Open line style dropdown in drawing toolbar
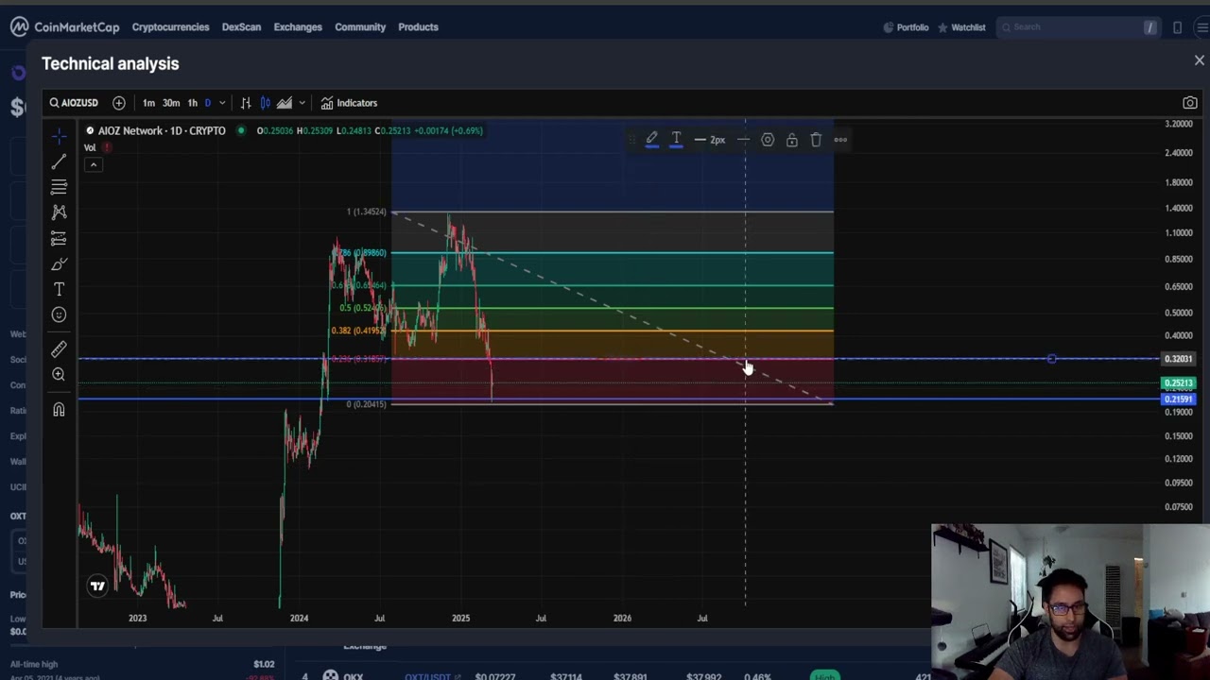1210x680 pixels. [x=744, y=140]
